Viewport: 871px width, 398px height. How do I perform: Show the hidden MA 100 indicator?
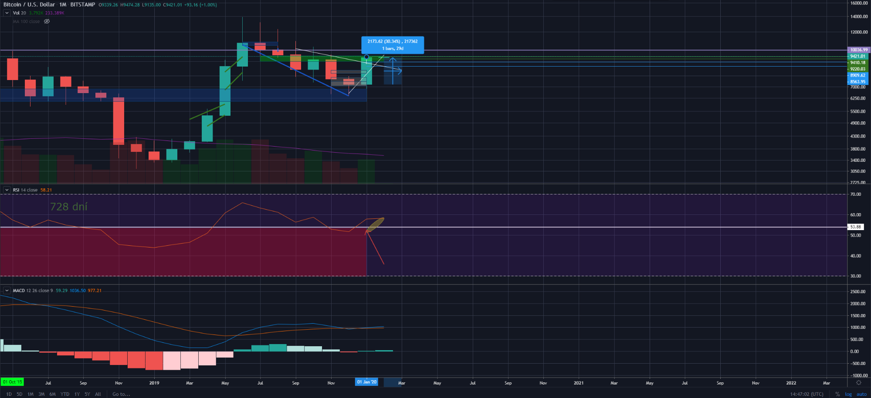point(47,21)
